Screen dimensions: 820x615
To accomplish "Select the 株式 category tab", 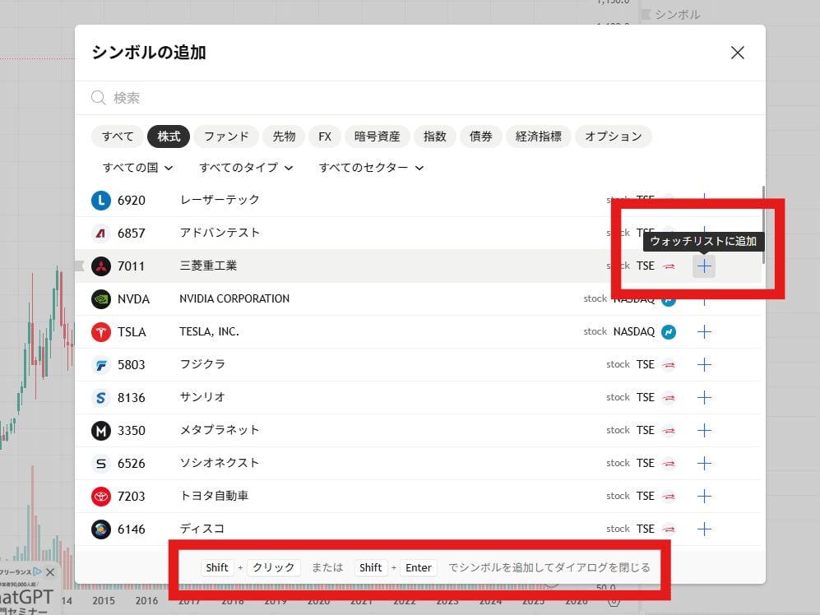I will click(x=169, y=136).
